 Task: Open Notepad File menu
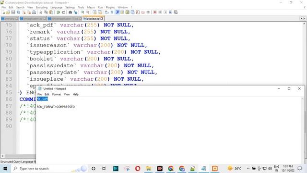pos(39,94)
